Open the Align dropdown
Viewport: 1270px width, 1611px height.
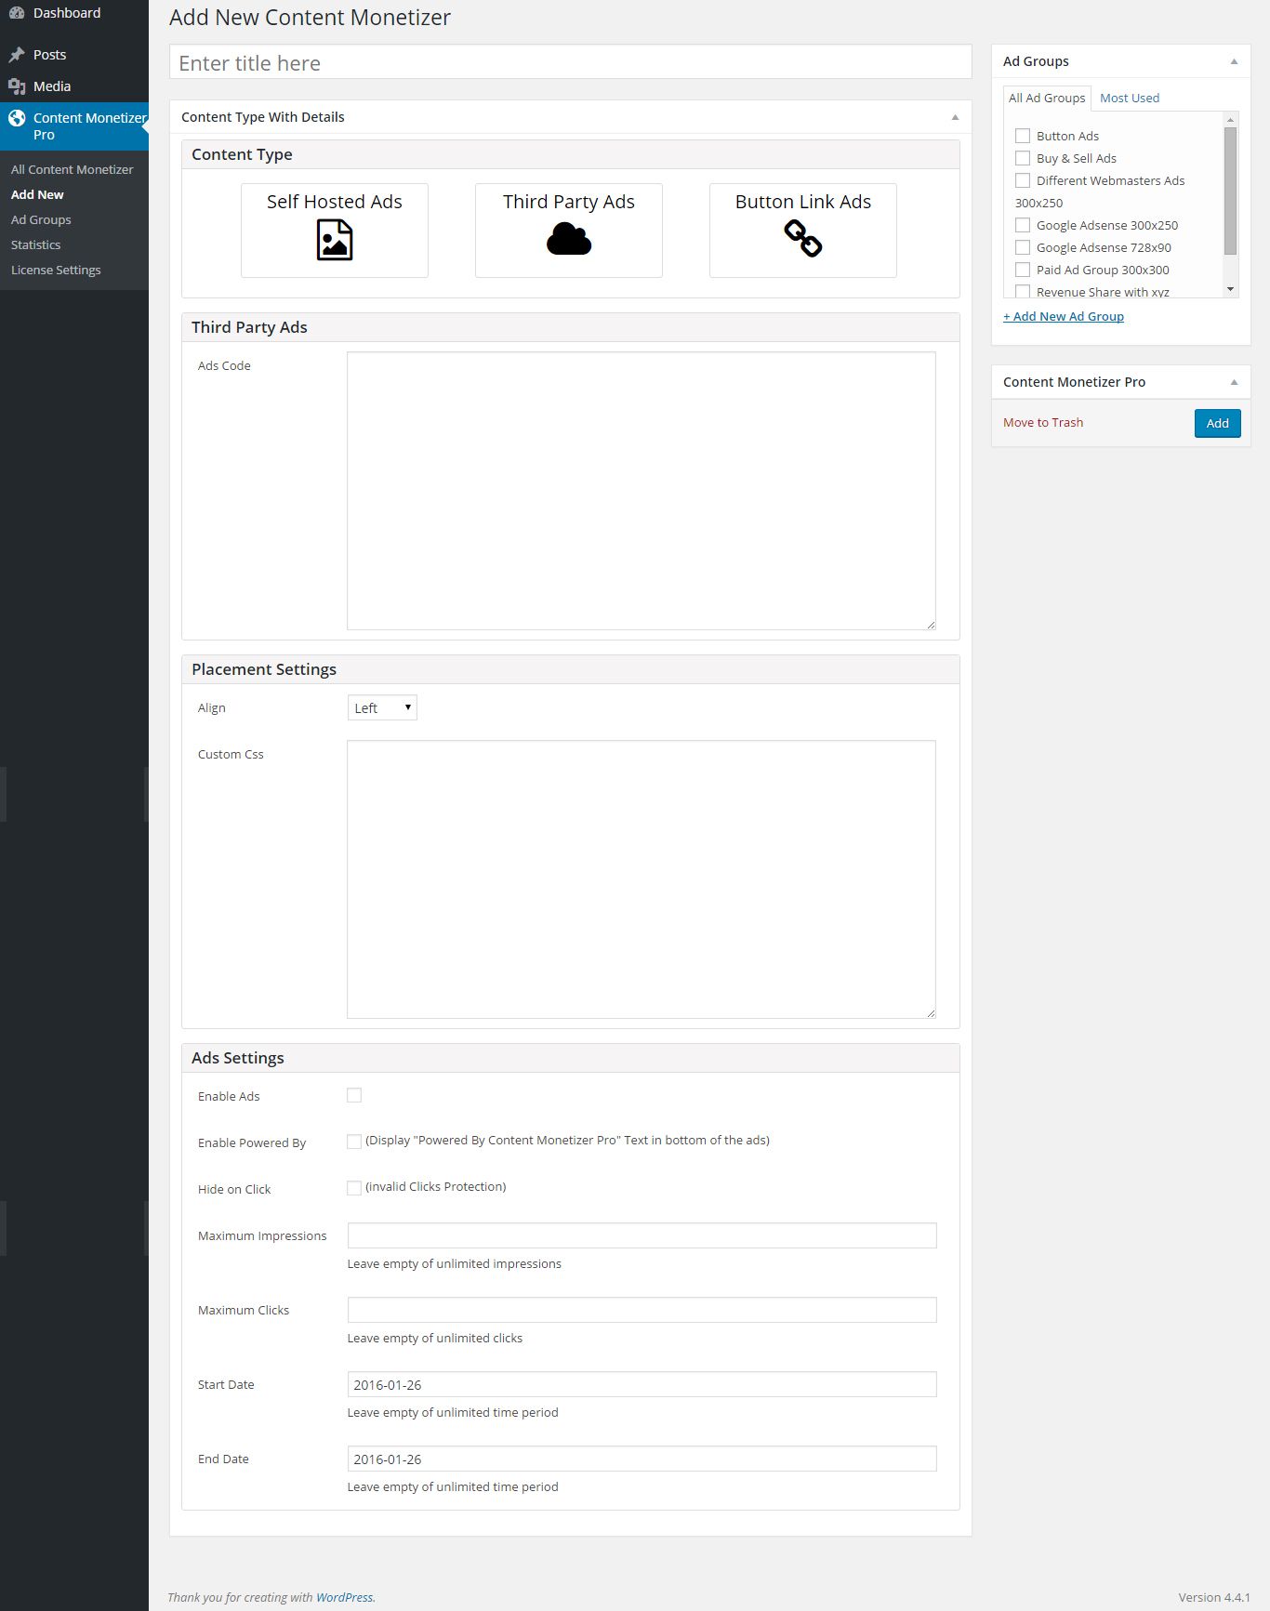click(382, 707)
